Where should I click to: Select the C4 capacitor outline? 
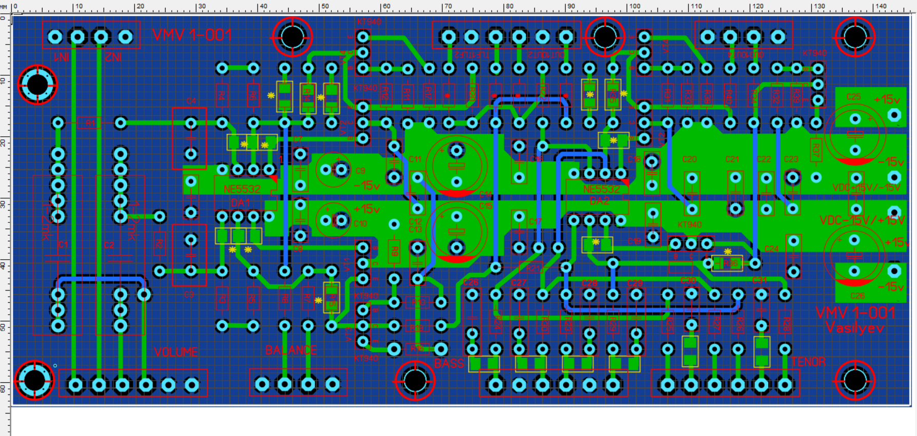(x=190, y=138)
